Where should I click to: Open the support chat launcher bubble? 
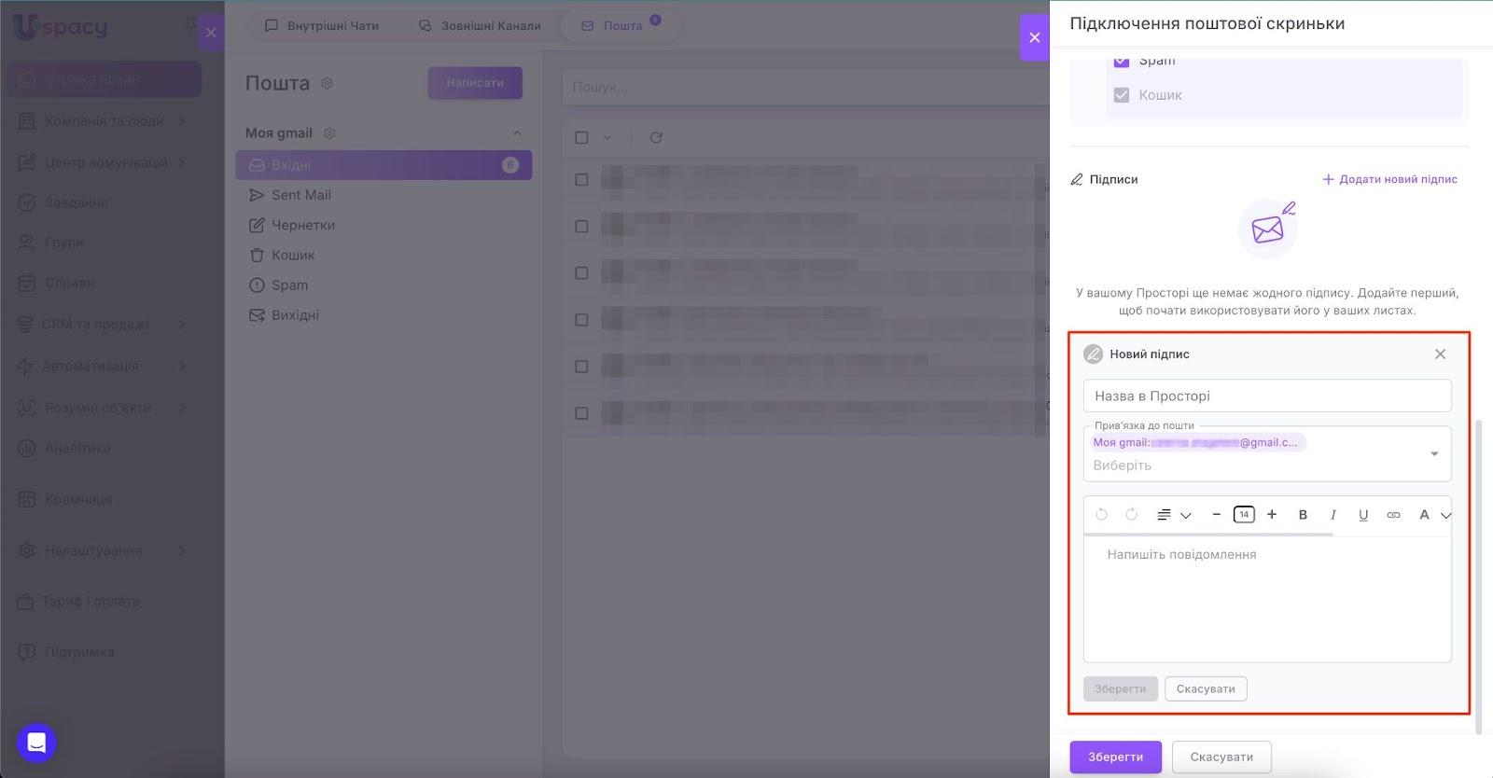point(36,743)
